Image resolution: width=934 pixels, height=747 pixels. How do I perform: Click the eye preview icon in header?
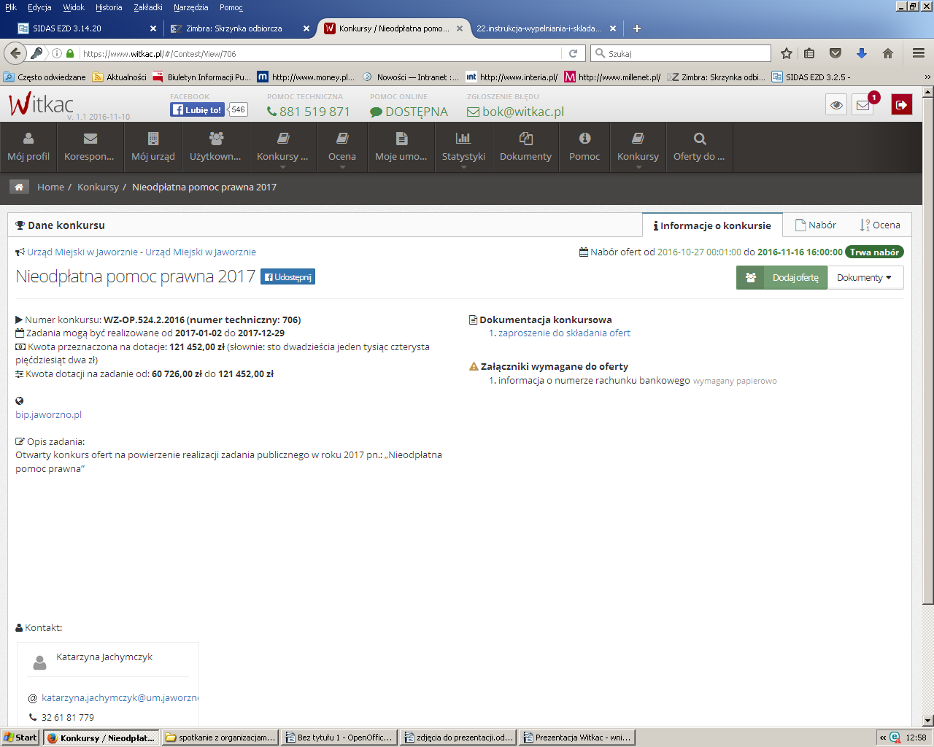coord(836,105)
